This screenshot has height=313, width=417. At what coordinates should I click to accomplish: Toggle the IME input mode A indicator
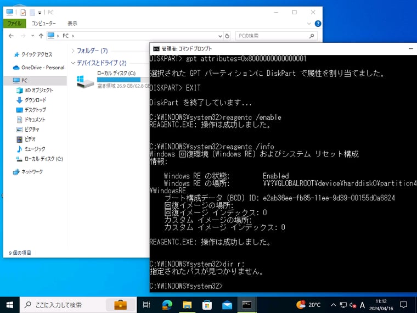362,305
